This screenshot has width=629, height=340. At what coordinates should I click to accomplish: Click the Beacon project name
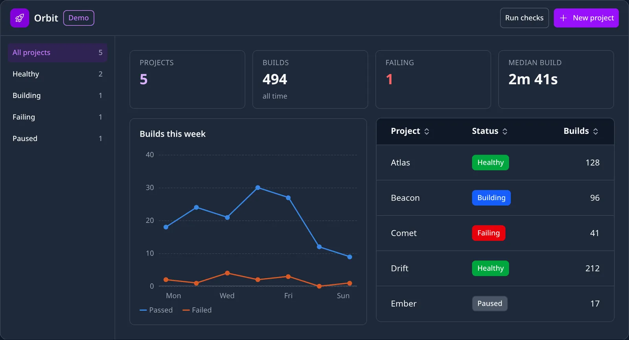[x=405, y=198]
